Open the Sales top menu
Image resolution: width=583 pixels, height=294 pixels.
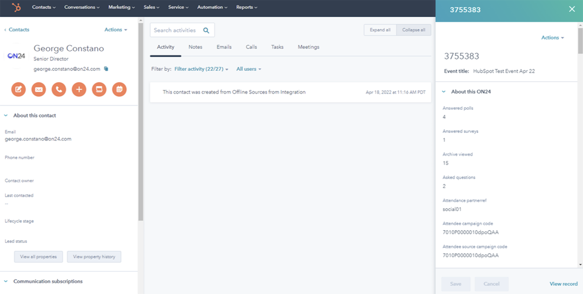pyautogui.click(x=151, y=7)
